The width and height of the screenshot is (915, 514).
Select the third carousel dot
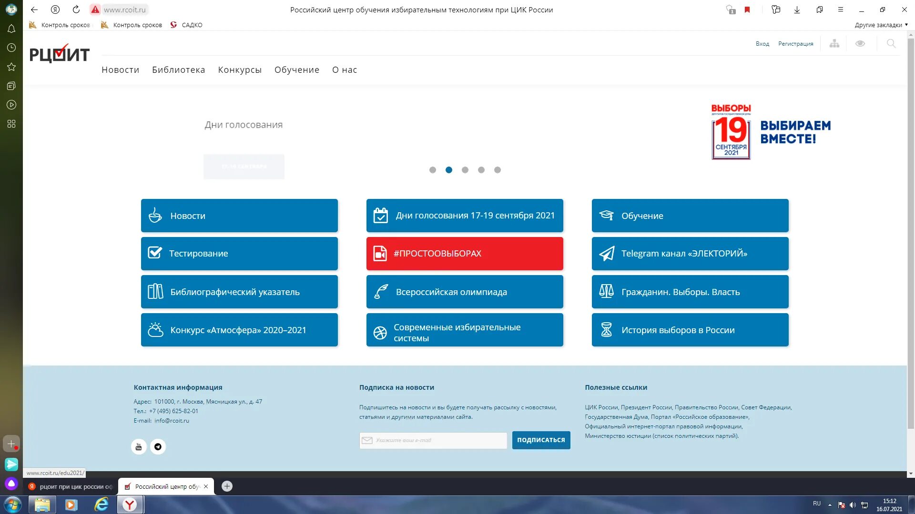point(465,170)
